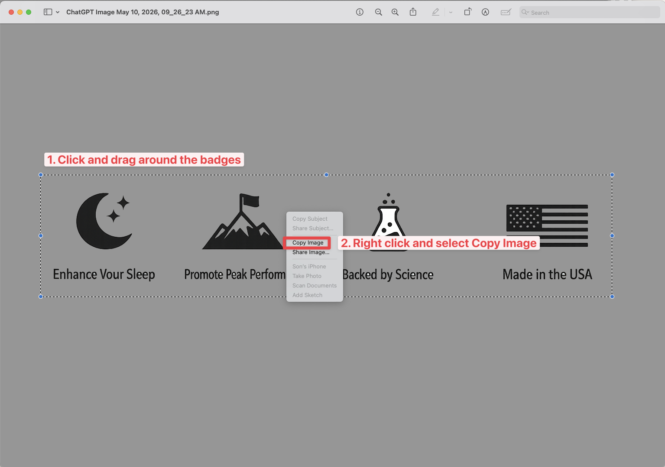Image resolution: width=665 pixels, height=467 pixels.
Task: Click the left-middle selection handle
Action: [41, 236]
